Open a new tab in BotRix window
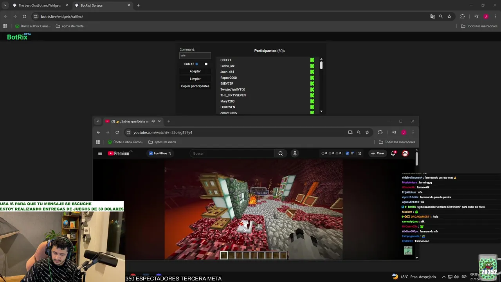This screenshot has height=282, width=501. [138, 5]
